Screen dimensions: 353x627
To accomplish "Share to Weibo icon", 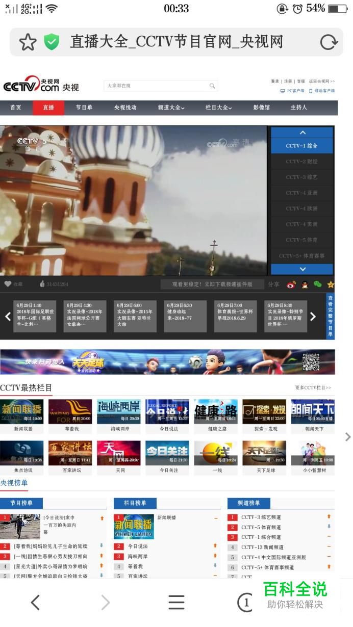I will [x=291, y=284].
